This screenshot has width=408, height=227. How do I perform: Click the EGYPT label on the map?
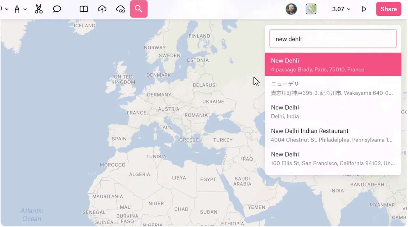(x=208, y=179)
